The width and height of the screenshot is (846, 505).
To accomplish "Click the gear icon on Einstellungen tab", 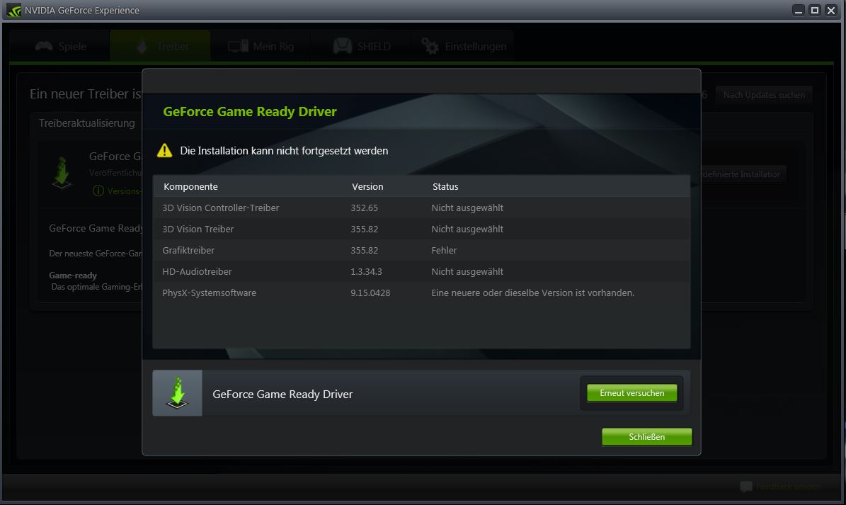I will [430, 47].
